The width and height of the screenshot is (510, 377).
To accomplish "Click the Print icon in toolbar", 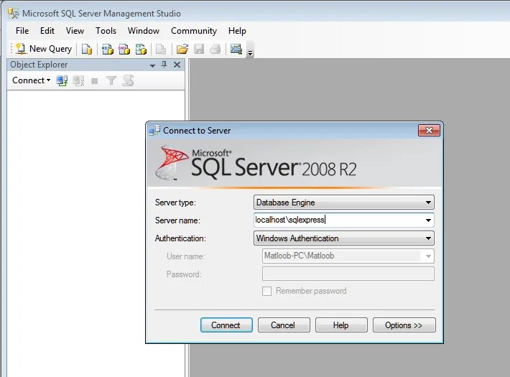I will (215, 49).
